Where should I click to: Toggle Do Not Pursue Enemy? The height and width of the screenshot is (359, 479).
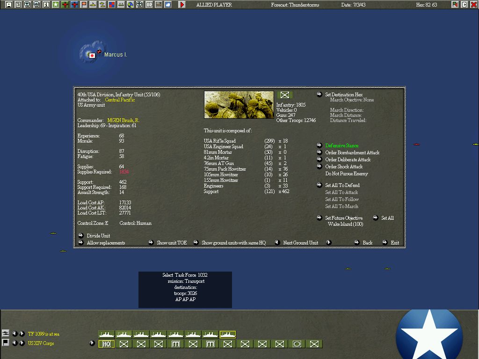(x=347, y=174)
